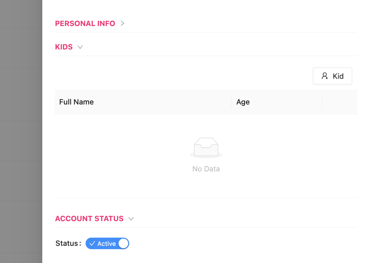Click the KIDS section title
370x263 pixels.
tap(64, 47)
